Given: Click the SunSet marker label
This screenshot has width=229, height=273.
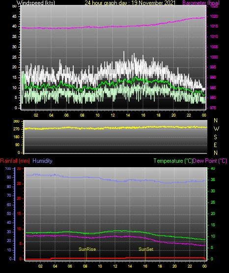Looking at the screenshot, I should point(146,249).
